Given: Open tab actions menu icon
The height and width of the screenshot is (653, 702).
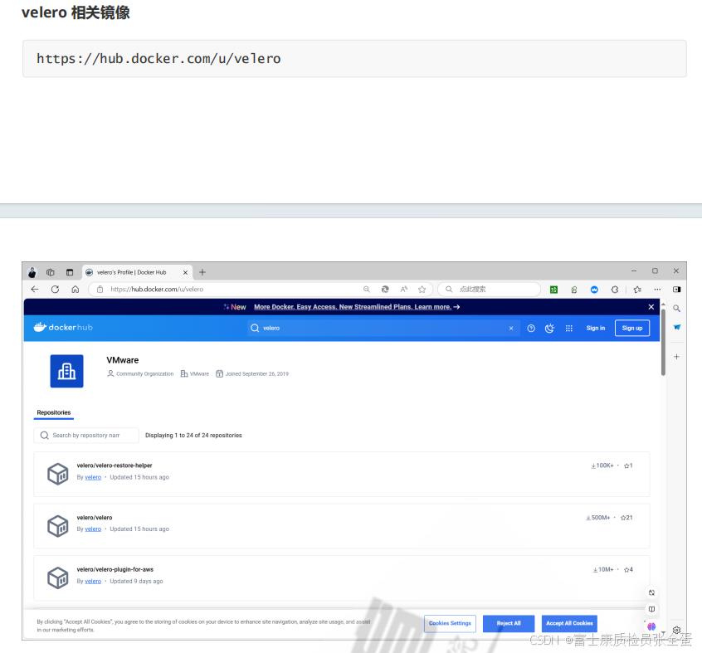Looking at the screenshot, I should [70, 272].
